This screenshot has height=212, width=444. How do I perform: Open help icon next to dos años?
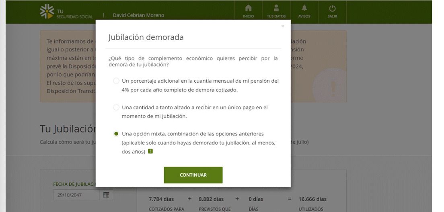(150, 151)
